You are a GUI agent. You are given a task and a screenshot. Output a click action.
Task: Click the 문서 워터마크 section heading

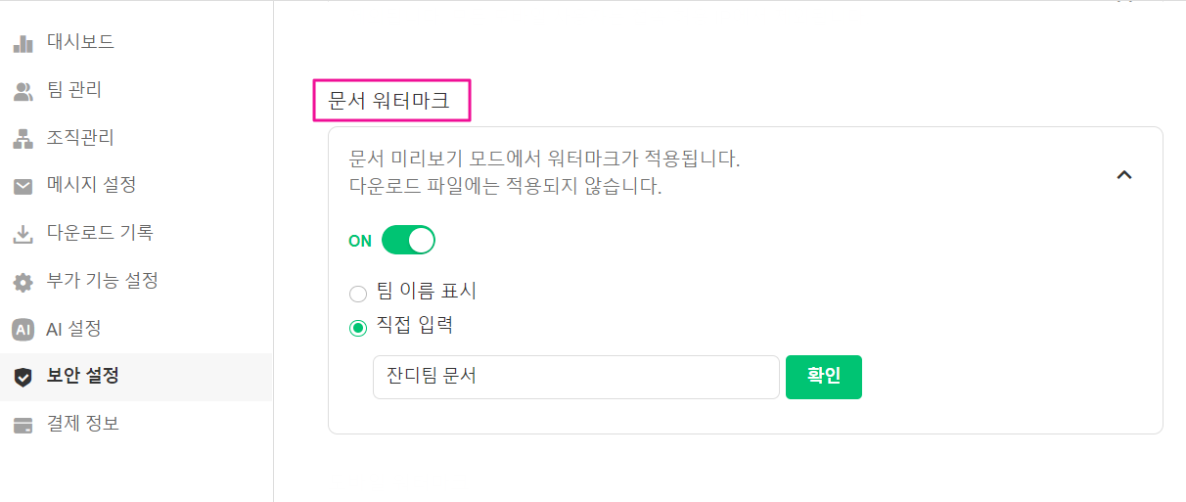point(388,100)
